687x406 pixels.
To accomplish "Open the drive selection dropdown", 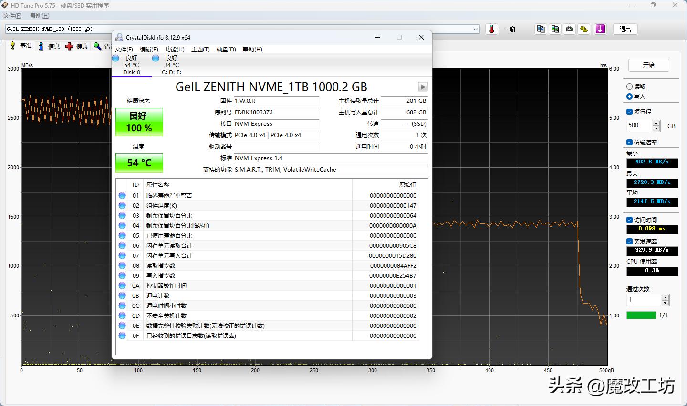I will pyautogui.click(x=475, y=29).
